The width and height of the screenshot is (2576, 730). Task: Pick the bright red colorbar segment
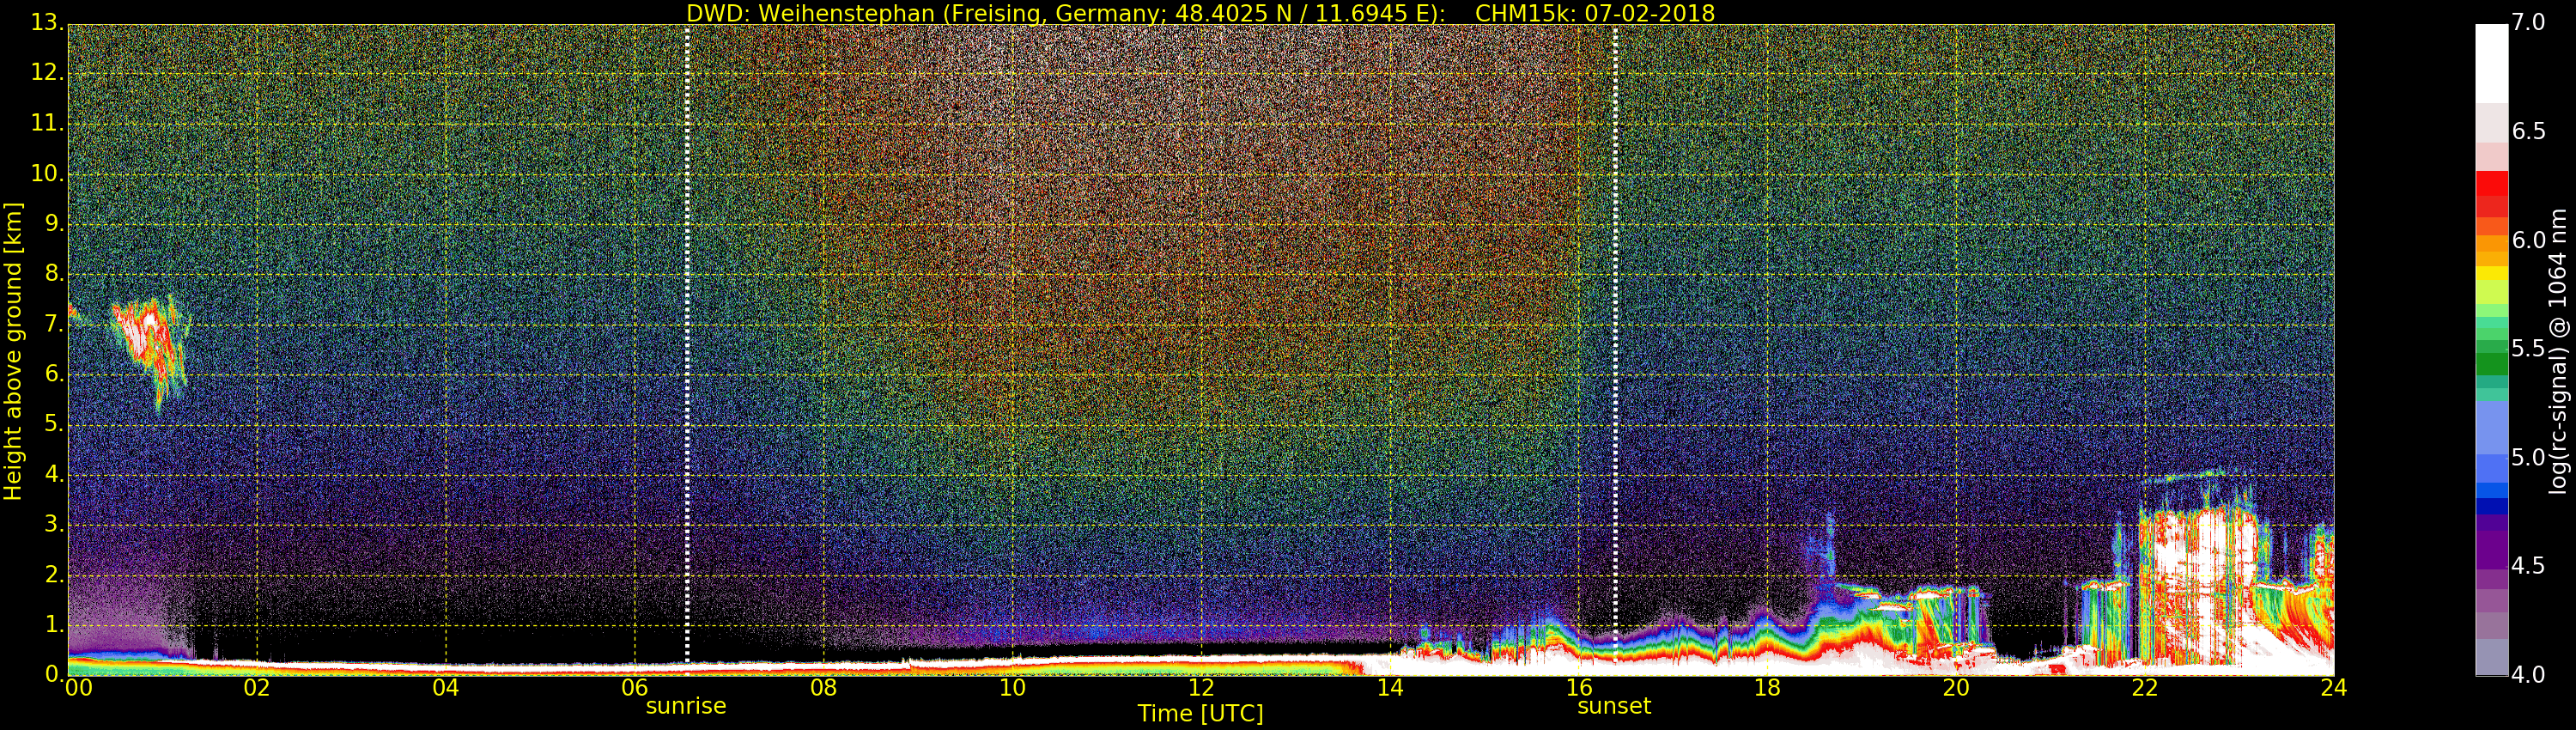(x=2491, y=184)
